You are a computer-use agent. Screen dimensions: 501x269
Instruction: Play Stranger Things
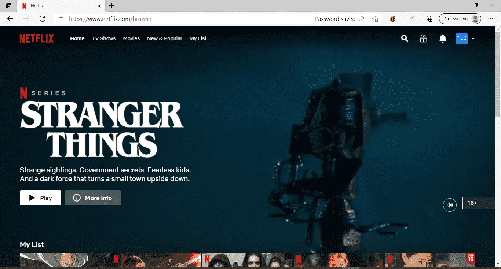click(40, 198)
